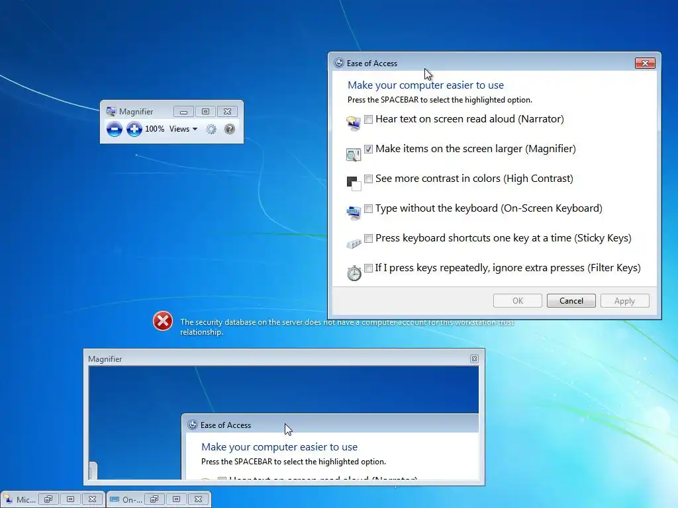Image resolution: width=678 pixels, height=508 pixels.
Task: Close the Ease of Access dialog
Action: coord(645,63)
